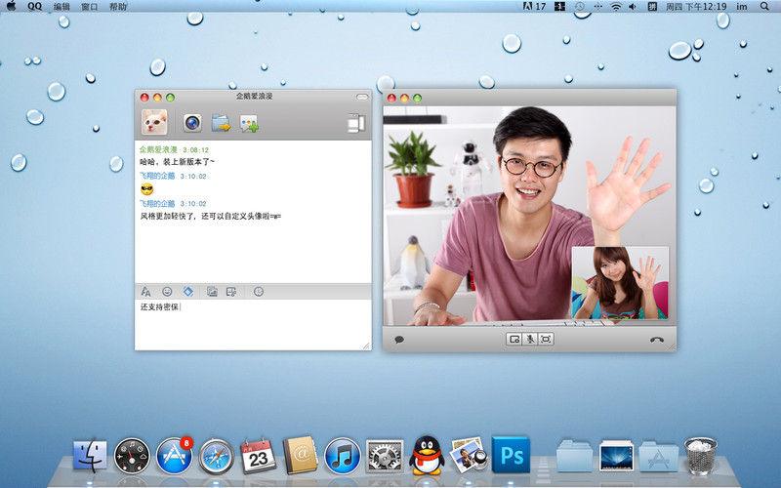Open Time Machine status in the menu bar
Viewport: 781px width, 488px height.
[x=580, y=7]
